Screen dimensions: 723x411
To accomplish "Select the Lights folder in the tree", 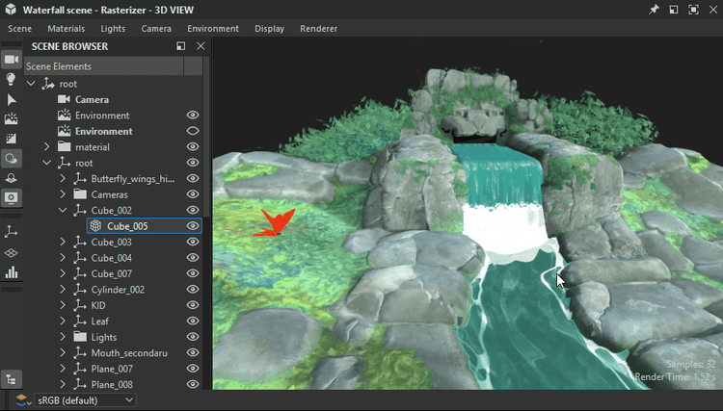I will pos(104,337).
